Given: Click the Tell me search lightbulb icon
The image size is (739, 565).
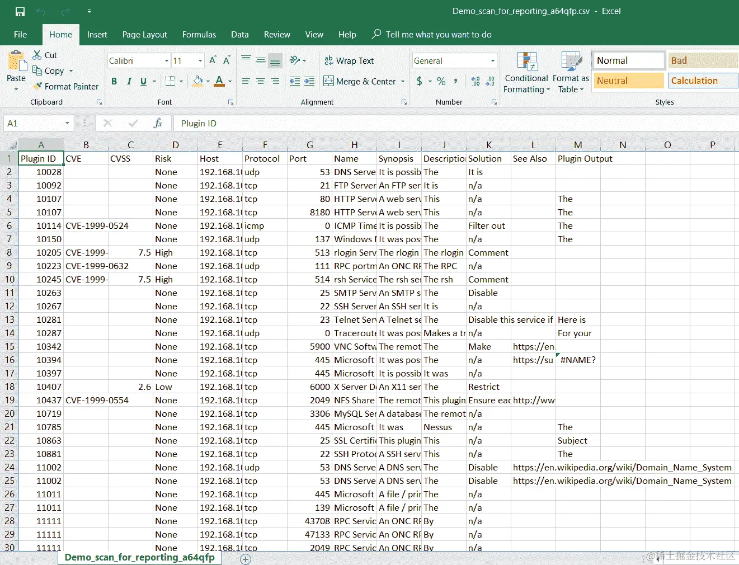Looking at the screenshot, I should (x=376, y=34).
